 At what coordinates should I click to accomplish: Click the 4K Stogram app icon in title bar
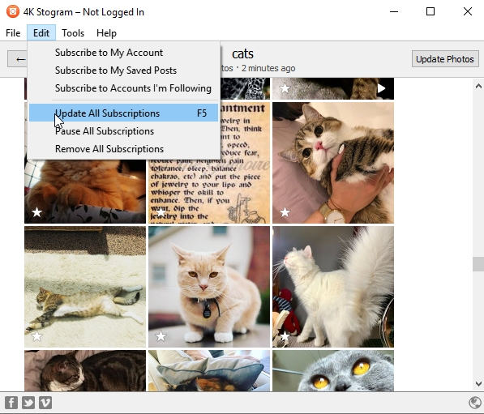point(13,11)
